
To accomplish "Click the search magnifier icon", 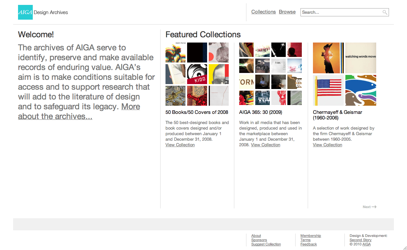I will tap(385, 12).
